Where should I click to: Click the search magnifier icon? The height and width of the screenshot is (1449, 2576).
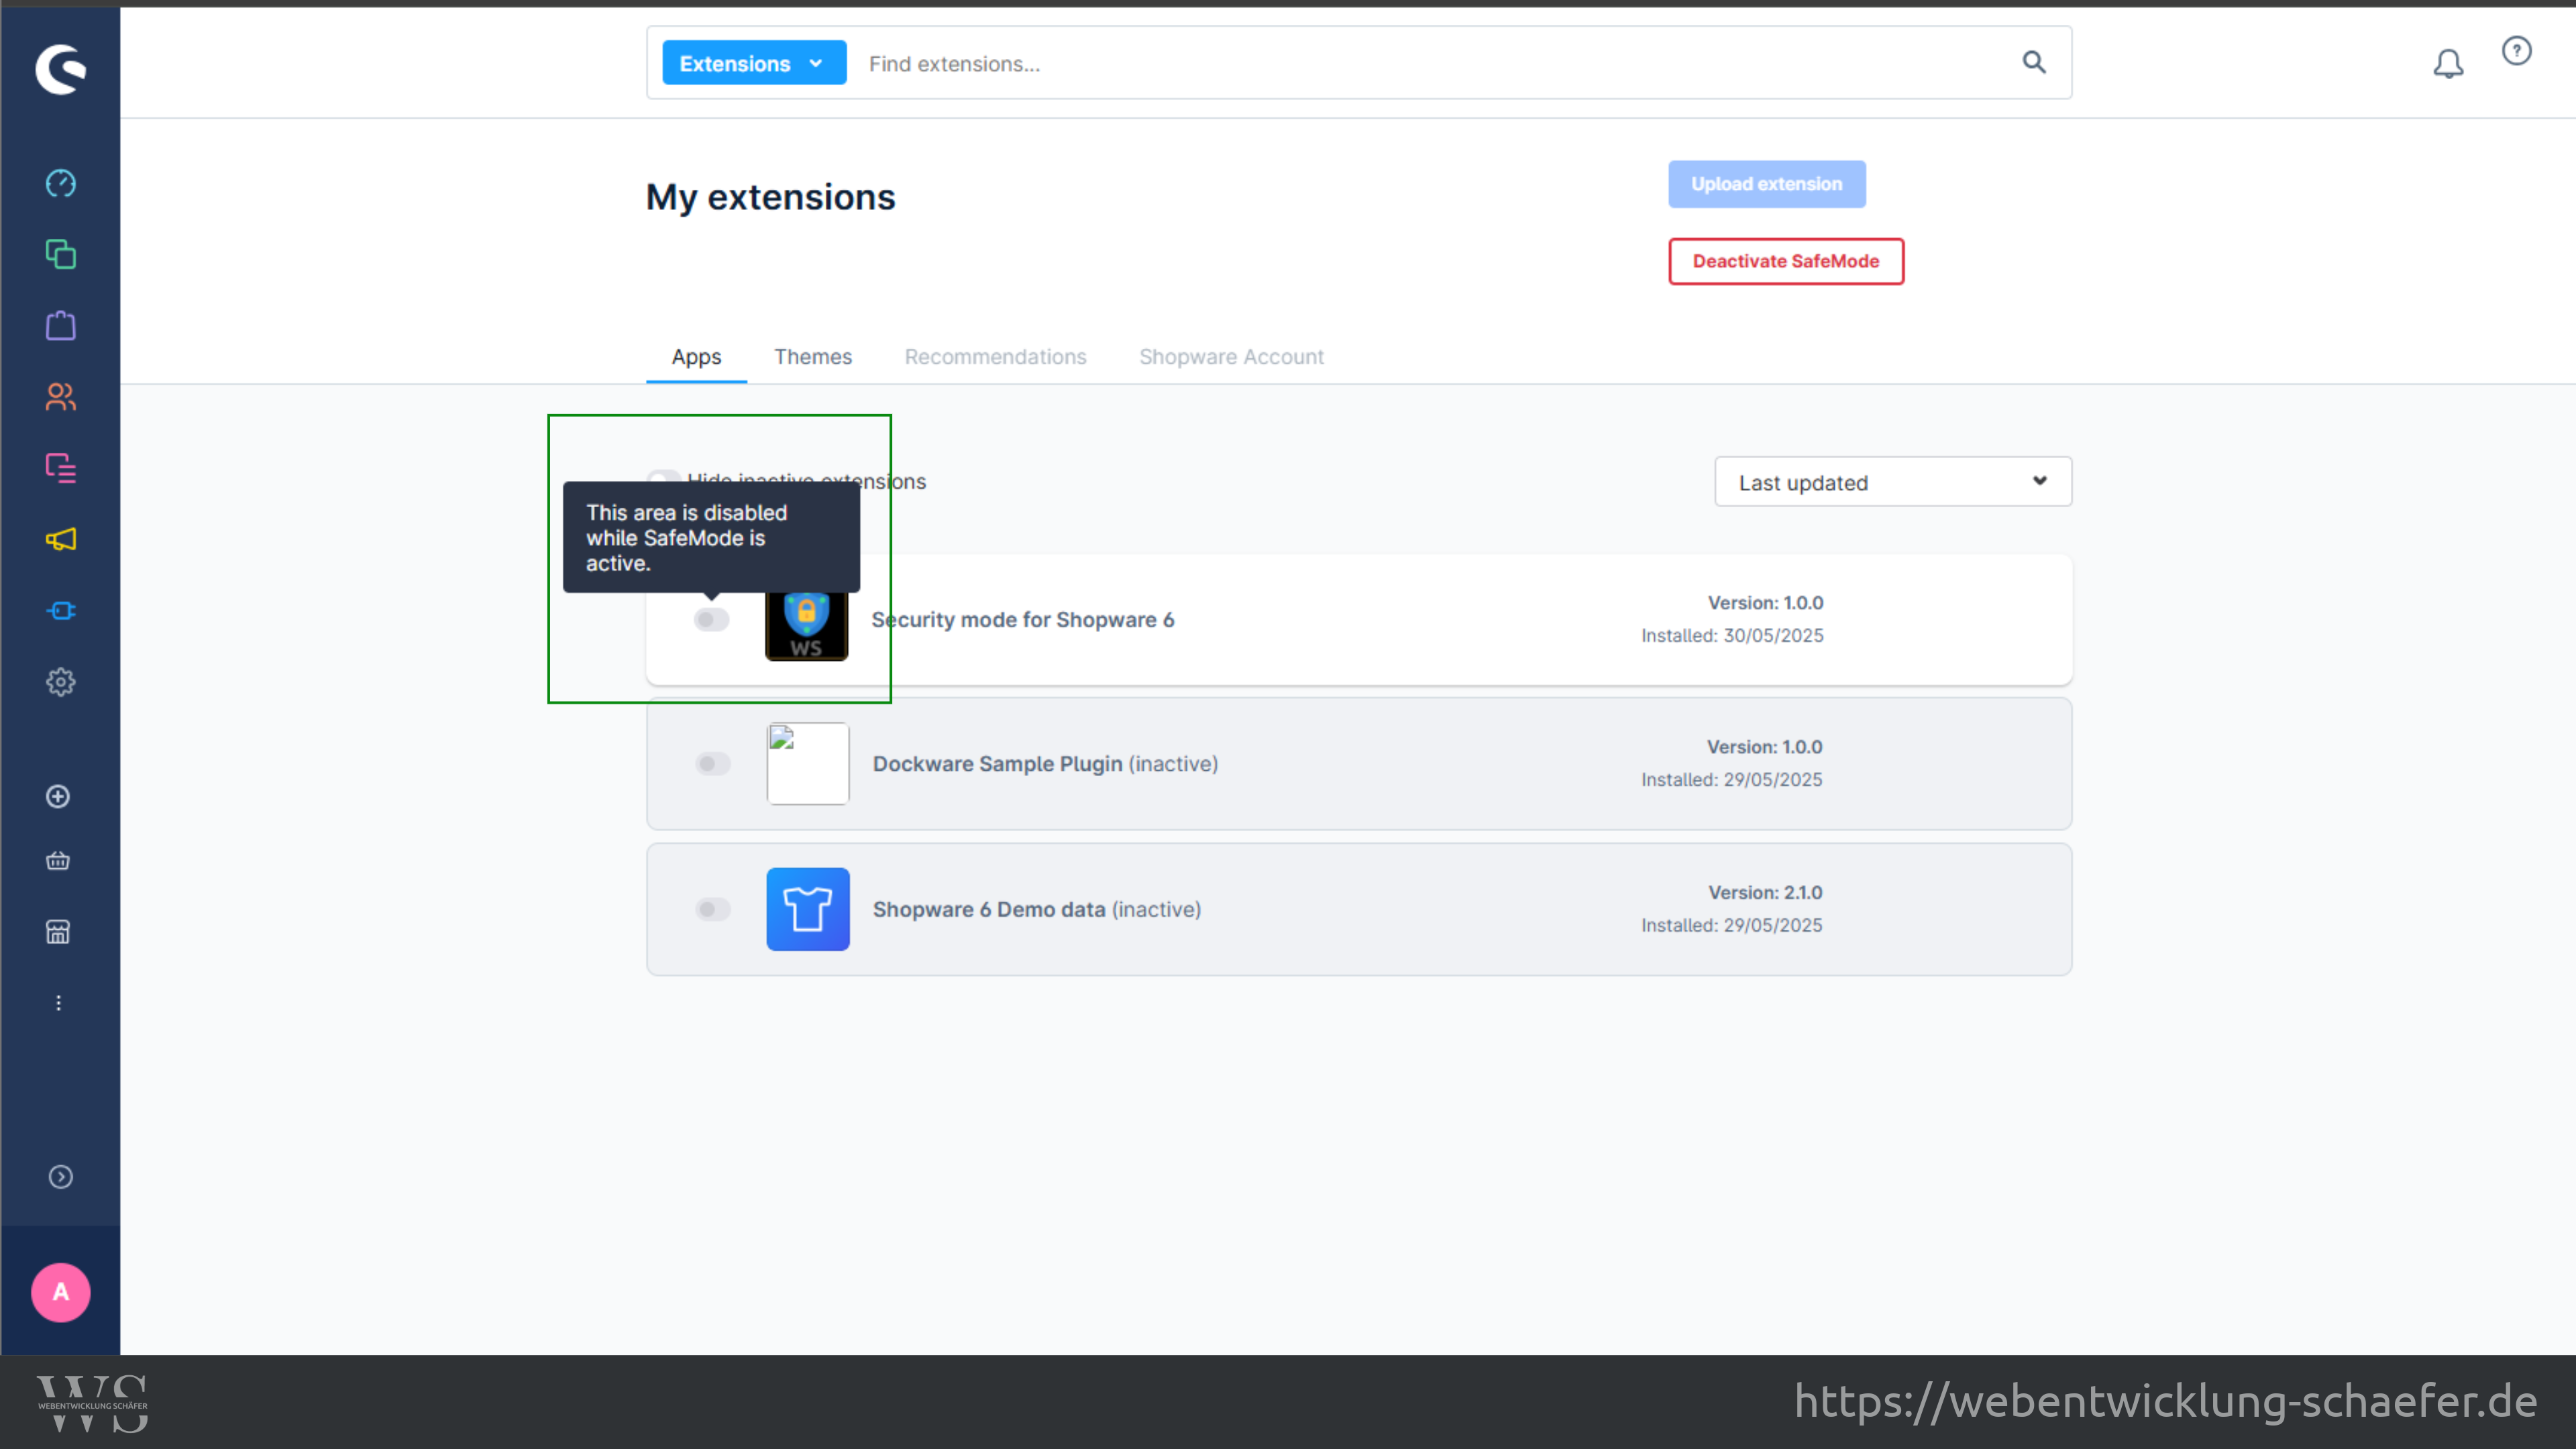point(2034,62)
